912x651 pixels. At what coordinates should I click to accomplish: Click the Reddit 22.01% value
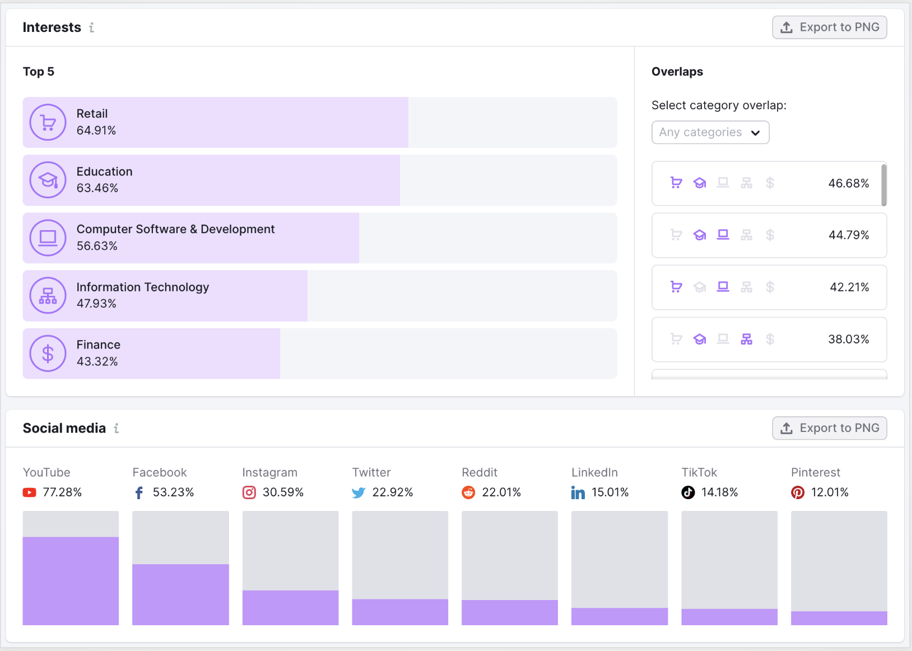pyautogui.click(x=501, y=492)
